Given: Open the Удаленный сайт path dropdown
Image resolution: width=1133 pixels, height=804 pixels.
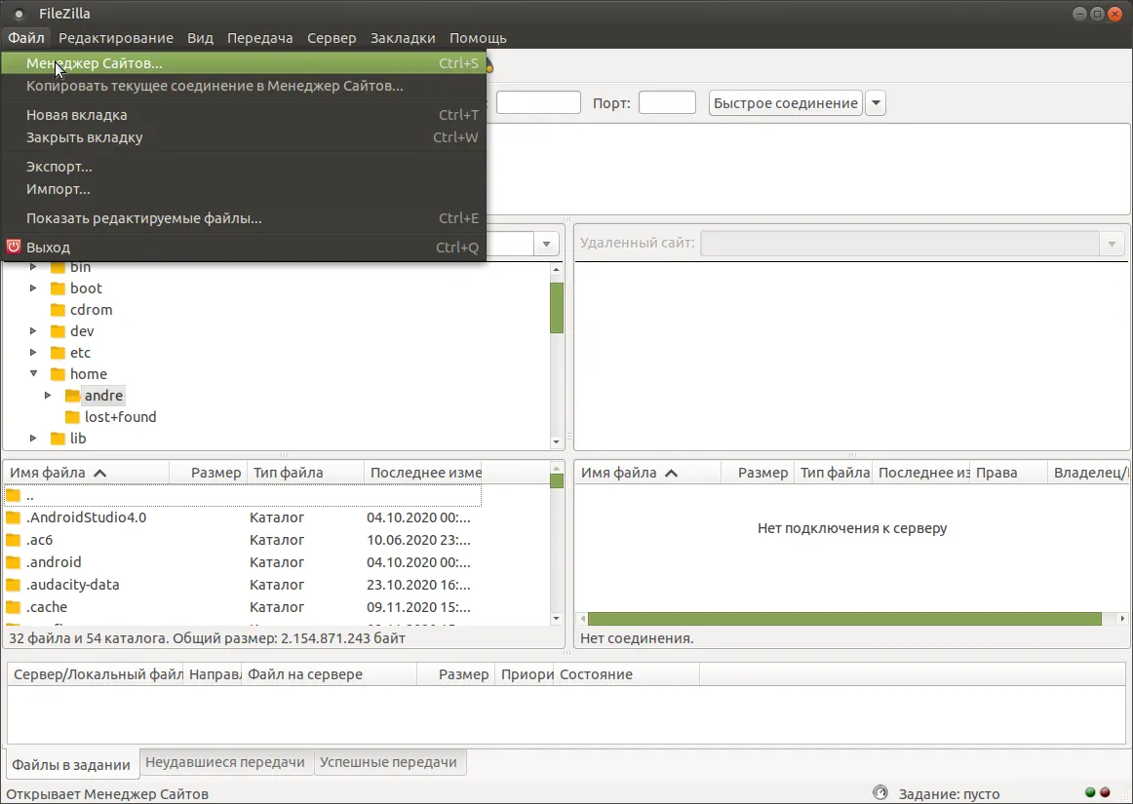Looking at the screenshot, I should [1112, 244].
